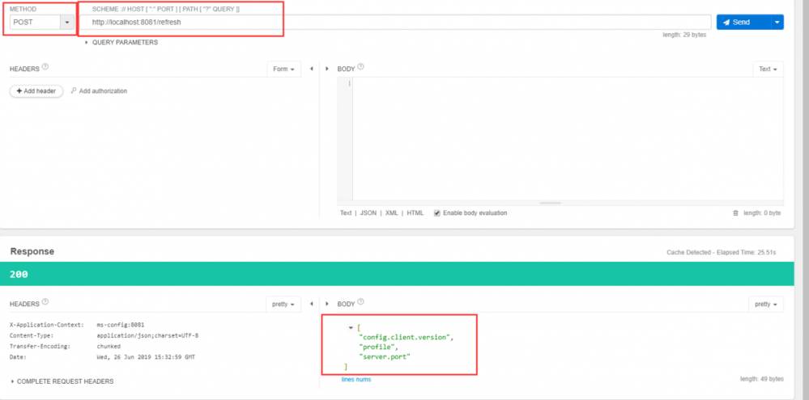
Task: Switch body format to HTML
Action: click(x=415, y=213)
